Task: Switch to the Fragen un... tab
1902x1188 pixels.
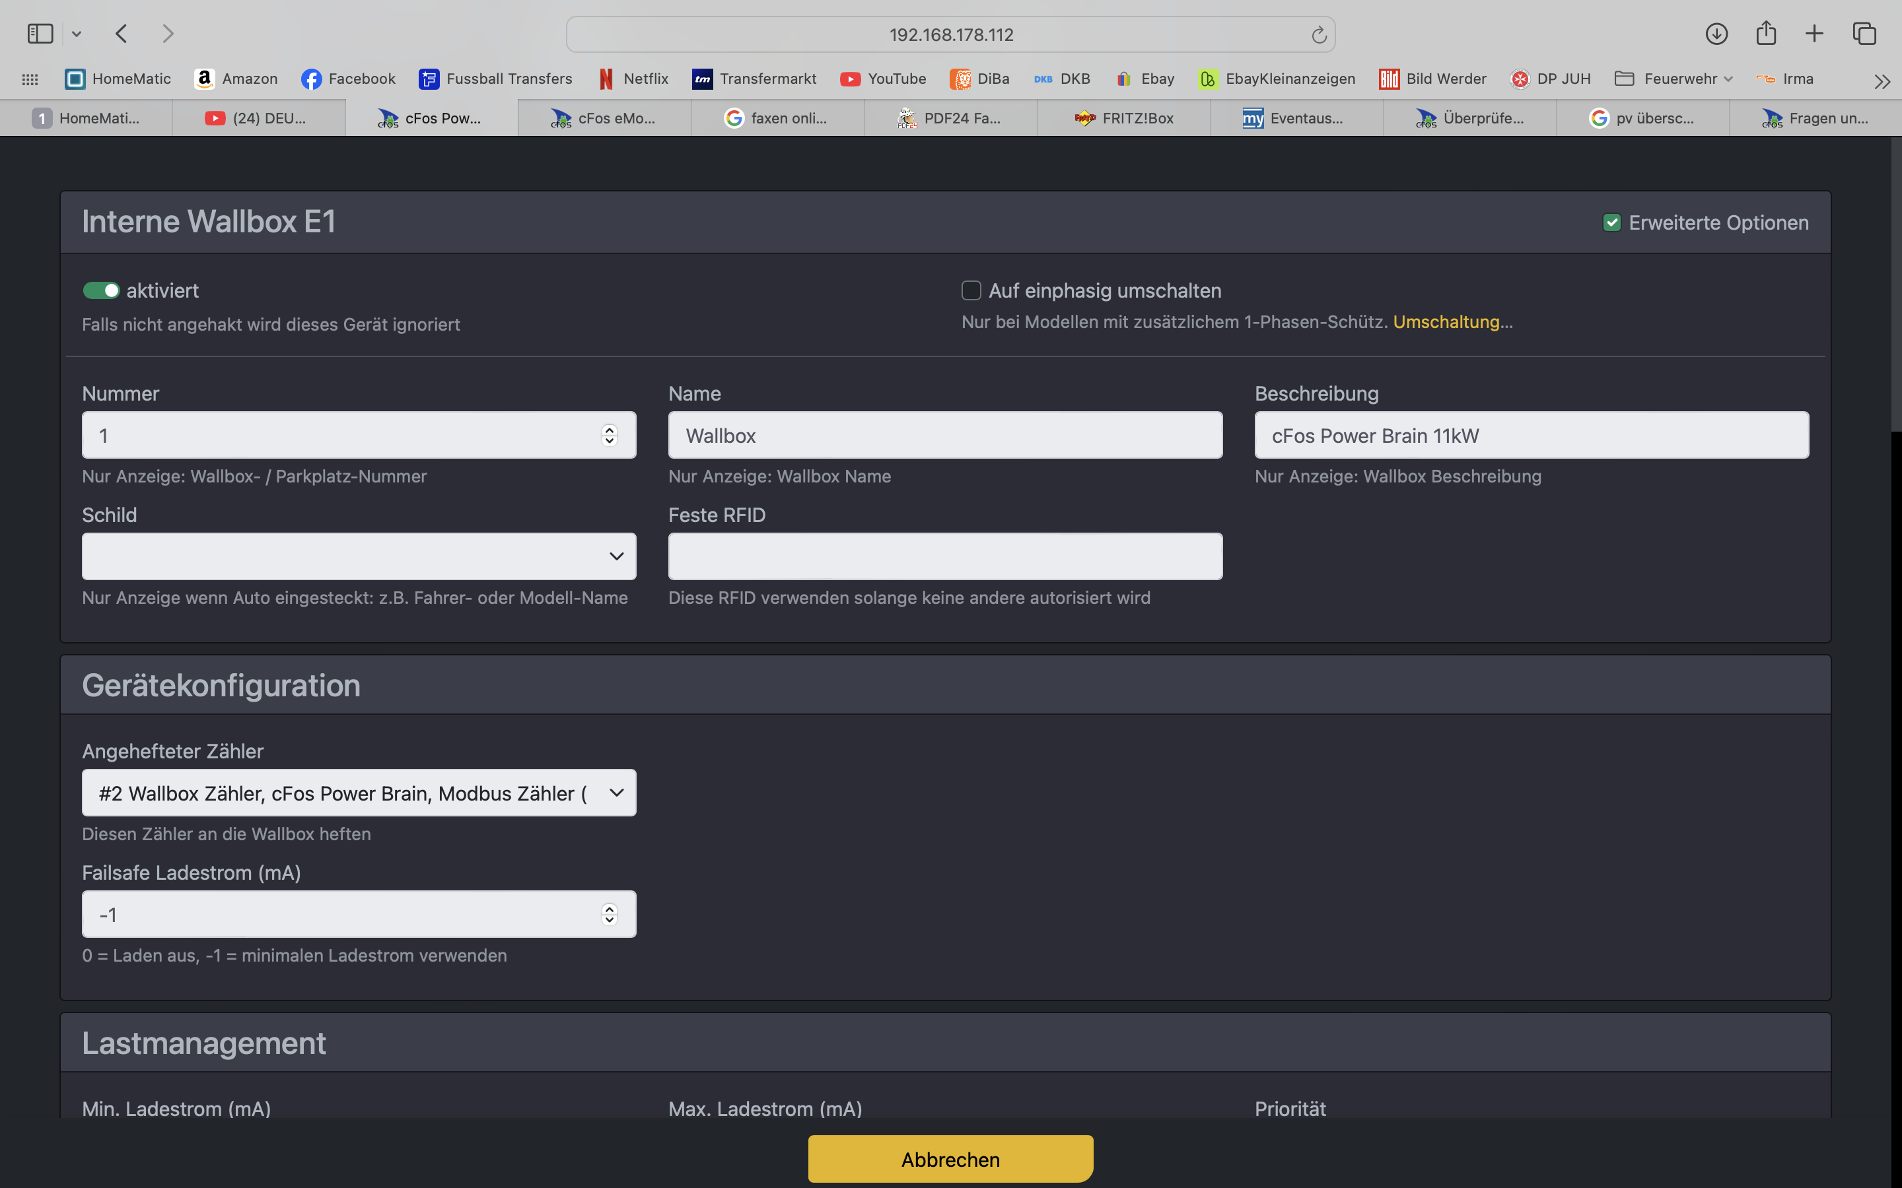Action: [x=1815, y=118]
